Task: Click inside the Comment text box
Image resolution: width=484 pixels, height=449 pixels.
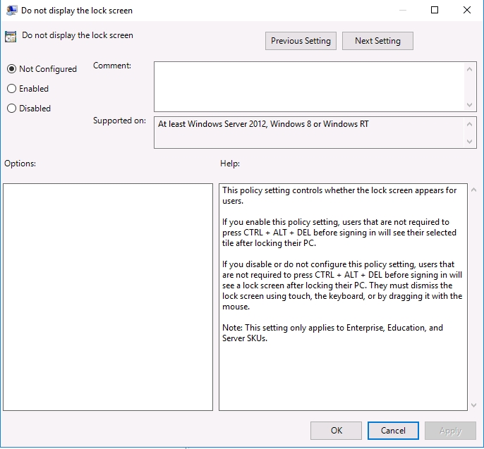Action: tap(309, 86)
